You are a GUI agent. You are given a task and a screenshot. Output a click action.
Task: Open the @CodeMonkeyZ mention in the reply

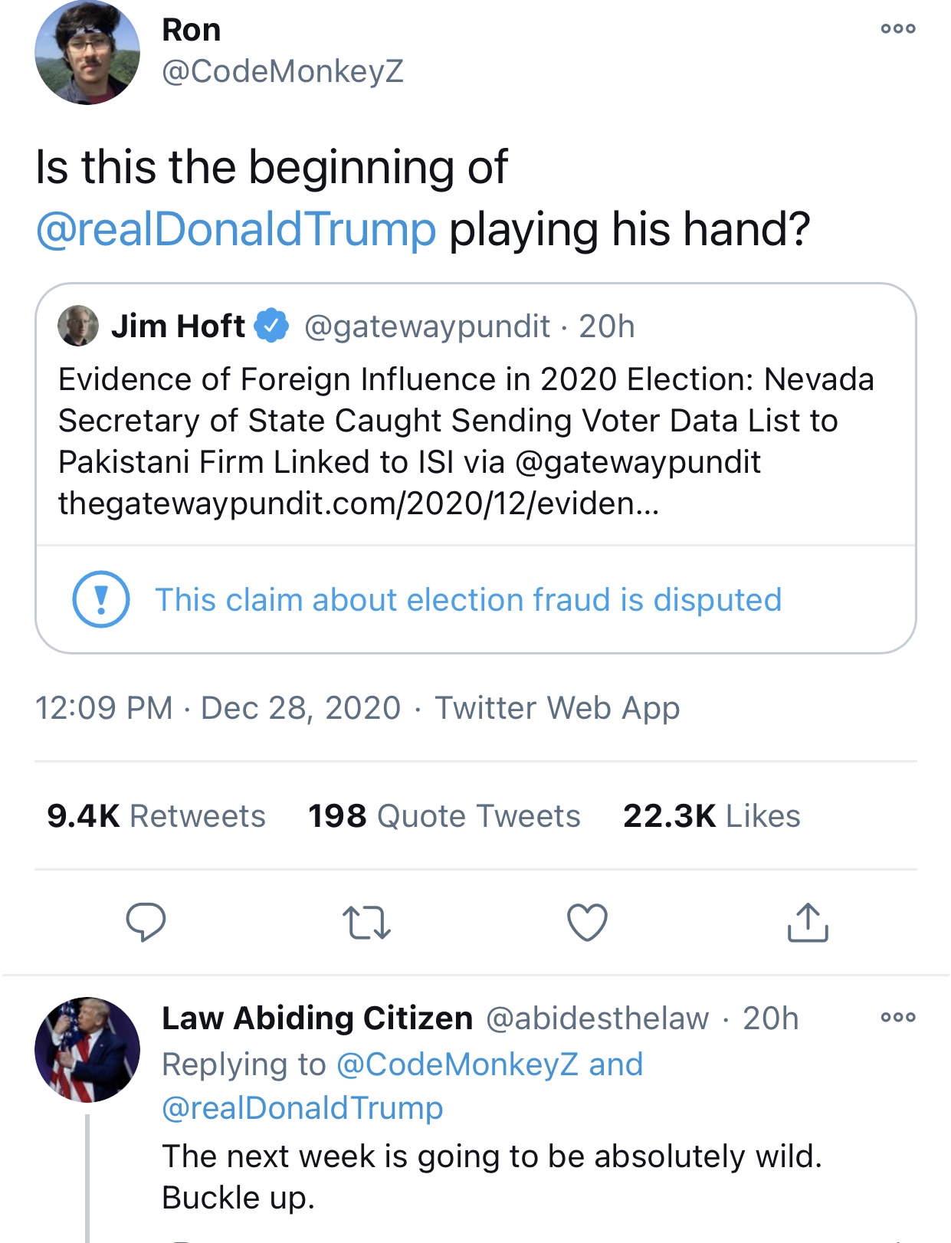pyautogui.click(x=457, y=1064)
